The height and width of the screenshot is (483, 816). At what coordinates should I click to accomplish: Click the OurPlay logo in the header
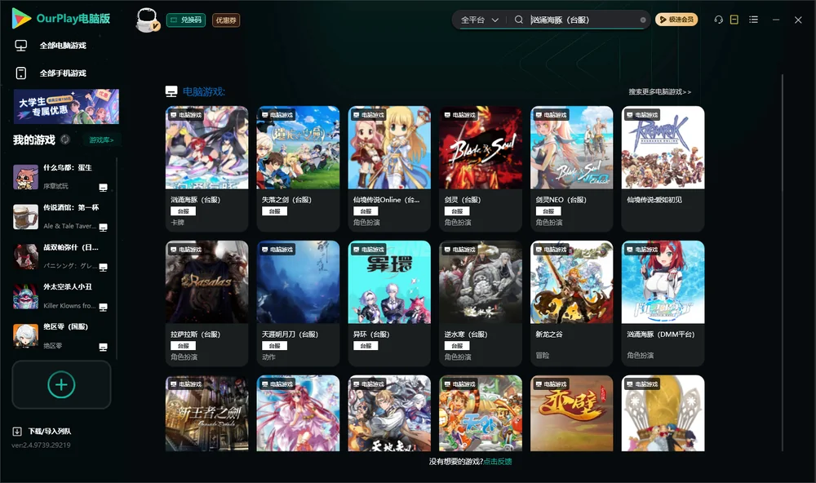[61, 19]
